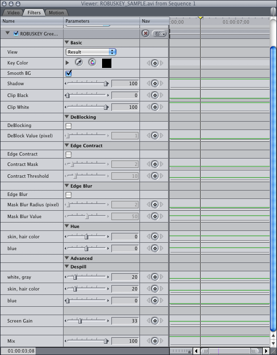Add keyframe for Mask Blur Value
This screenshot has width=277, height=355.
[x=155, y=216]
